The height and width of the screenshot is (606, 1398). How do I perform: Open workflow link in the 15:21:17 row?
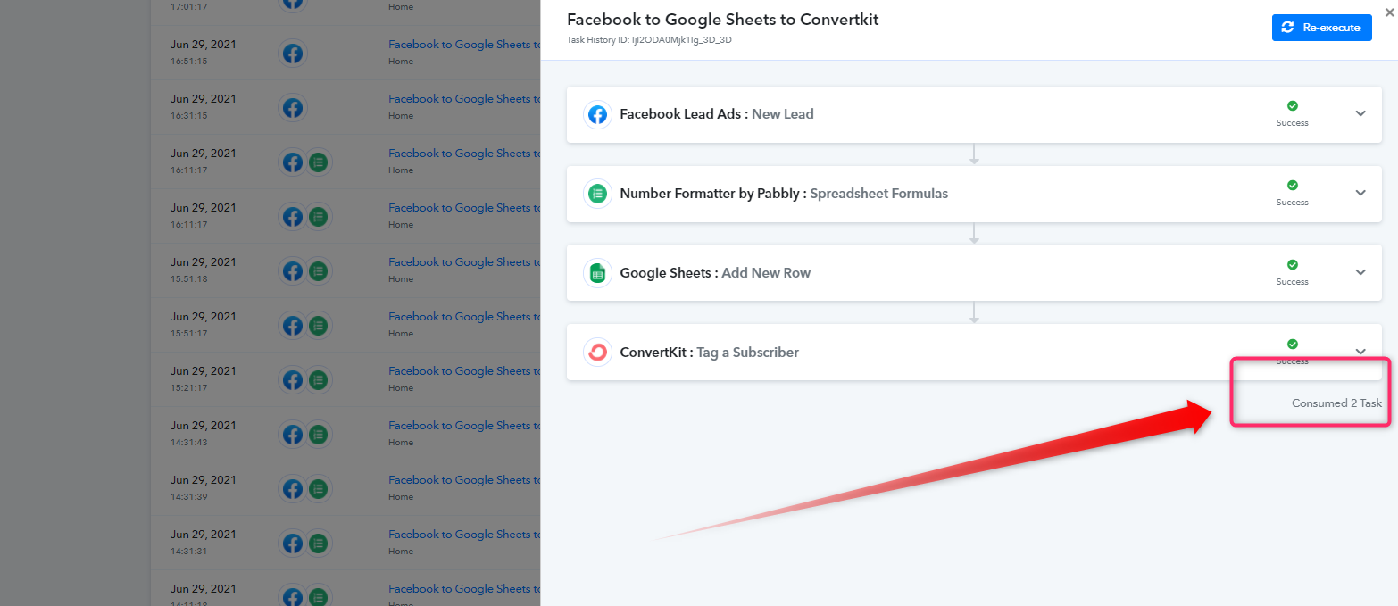tap(464, 371)
